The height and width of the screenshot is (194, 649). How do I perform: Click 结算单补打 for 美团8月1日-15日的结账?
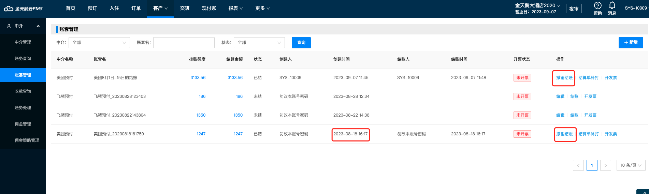[x=589, y=78]
